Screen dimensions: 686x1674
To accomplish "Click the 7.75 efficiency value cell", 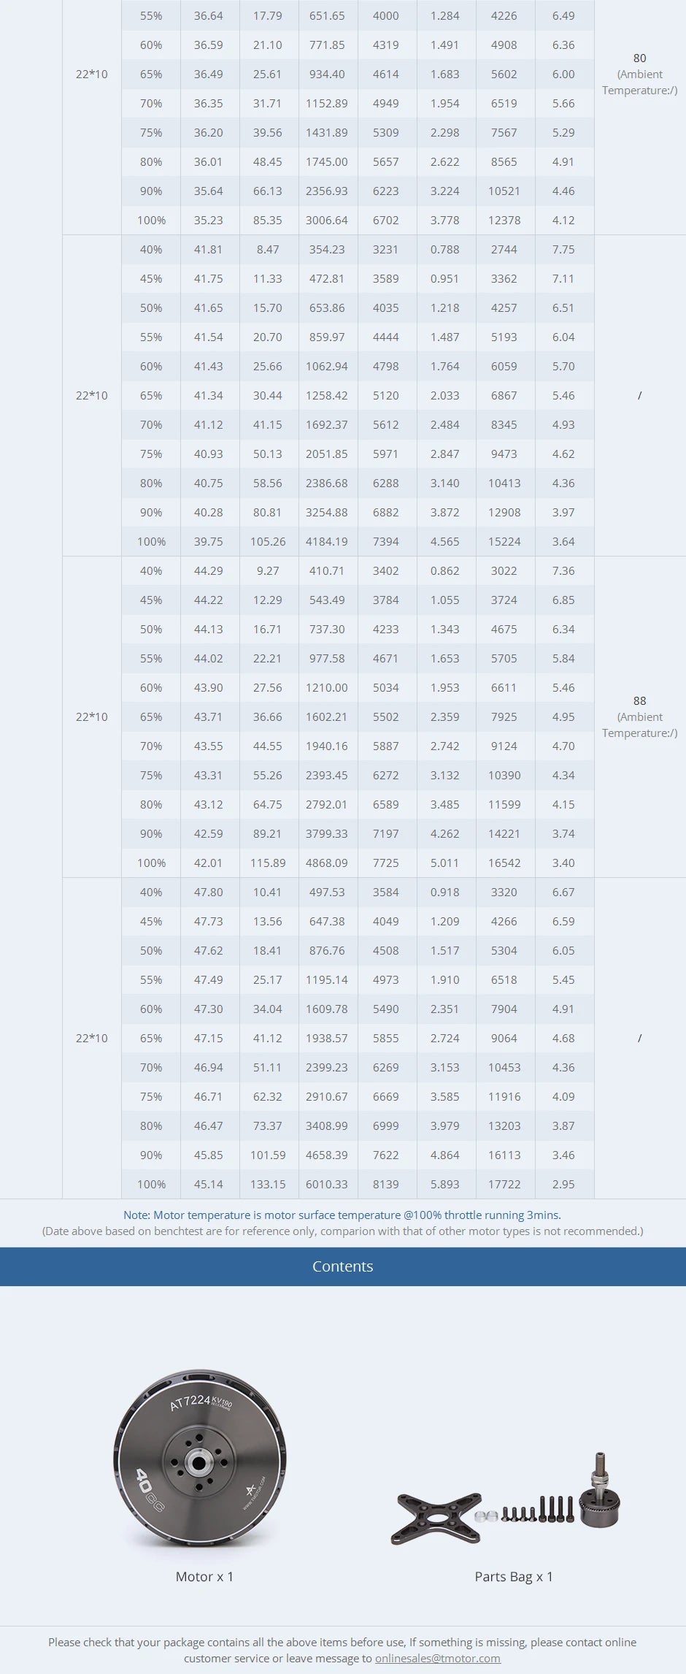I will pyautogui.click(x=563, y=249).
